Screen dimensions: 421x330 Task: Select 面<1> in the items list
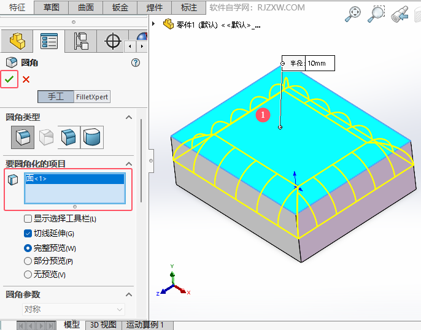coord(75,178)
